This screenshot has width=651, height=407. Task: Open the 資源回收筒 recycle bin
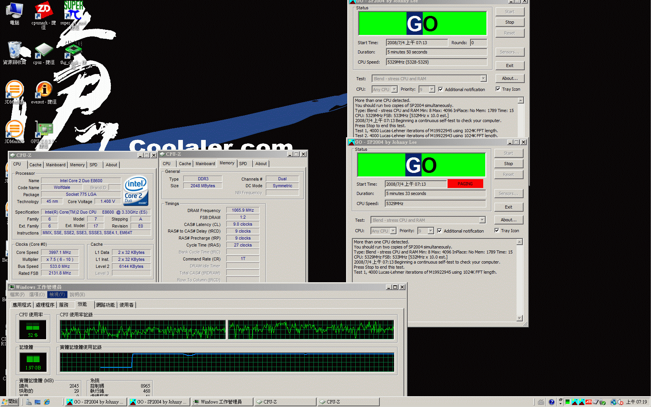tap(14, 53)
